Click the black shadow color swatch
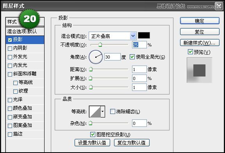 [144, 35]
